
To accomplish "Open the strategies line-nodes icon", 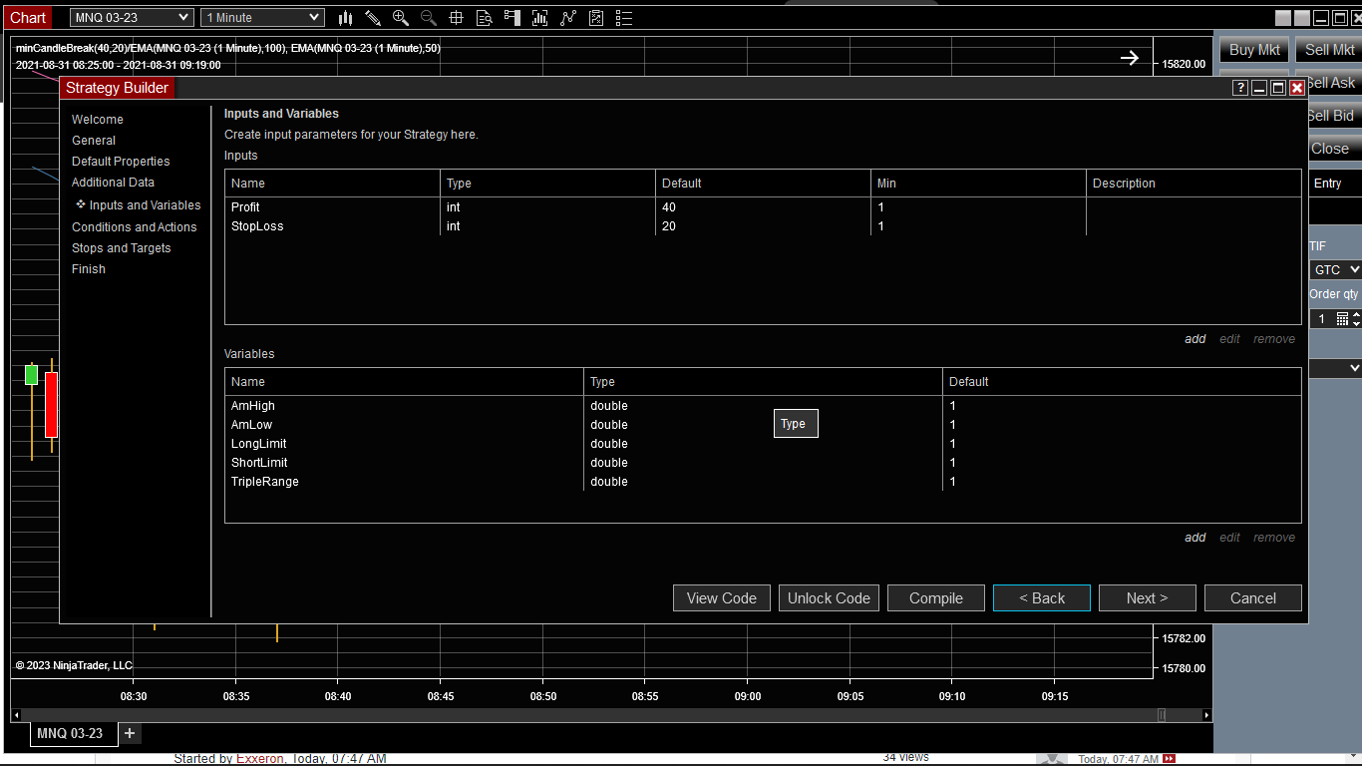I will [x=568, y=18].
